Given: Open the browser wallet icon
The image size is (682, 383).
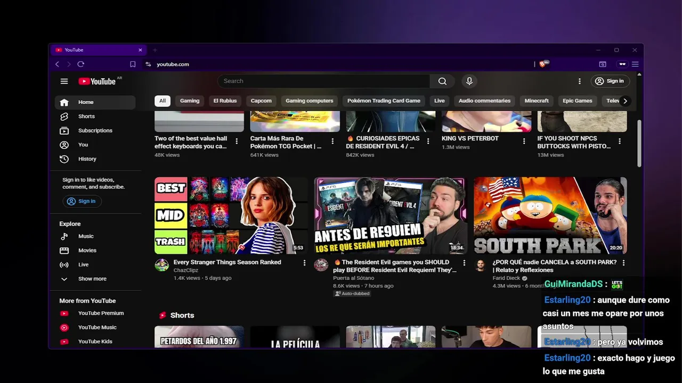Looking at the screenshot, I should click(x=603, y=64).
